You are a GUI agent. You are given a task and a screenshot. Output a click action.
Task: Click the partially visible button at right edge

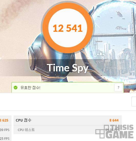click(x=134, y=101)
